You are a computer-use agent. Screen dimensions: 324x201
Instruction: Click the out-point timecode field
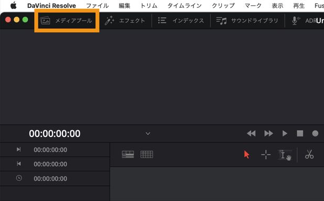click(x=50, y=164)
